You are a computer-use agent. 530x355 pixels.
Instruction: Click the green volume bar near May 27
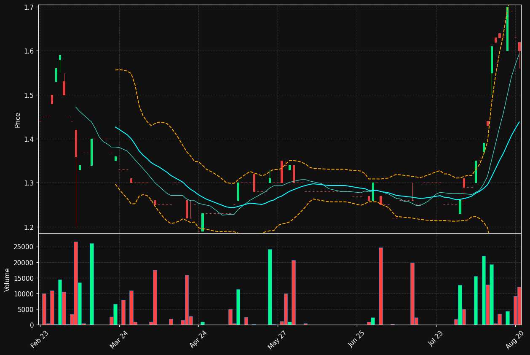[270, 287]
